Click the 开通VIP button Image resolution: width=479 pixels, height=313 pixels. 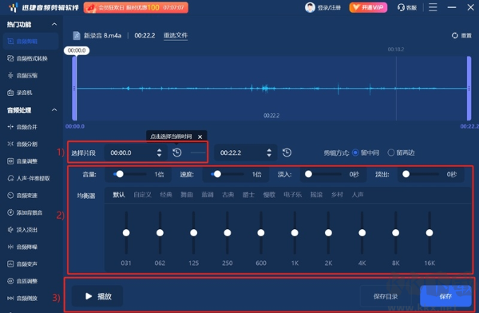click(x=368, y=7)
